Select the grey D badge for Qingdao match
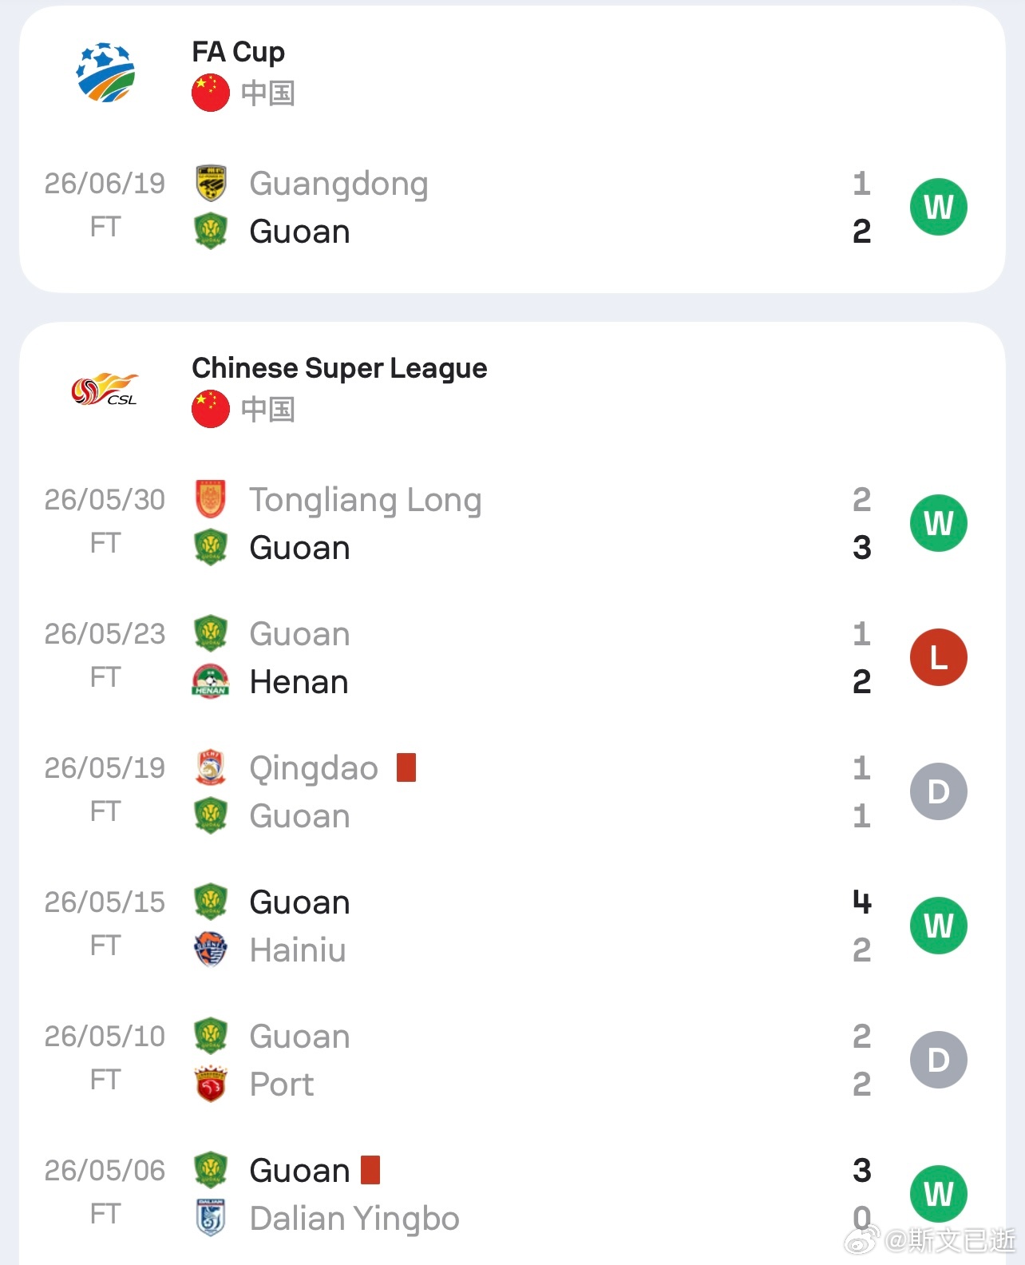 [x=939, y=791]
